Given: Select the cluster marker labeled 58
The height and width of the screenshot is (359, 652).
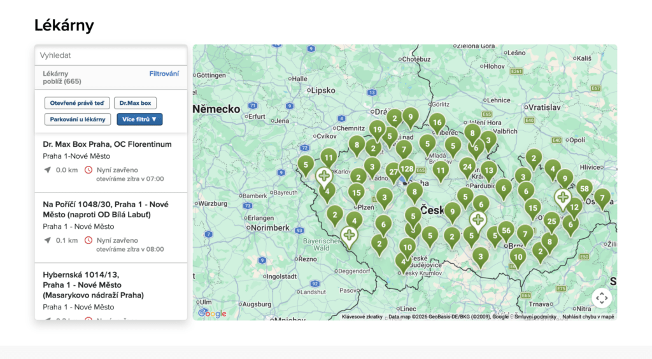Looking at the screenshot, I should tap(585, 190).
